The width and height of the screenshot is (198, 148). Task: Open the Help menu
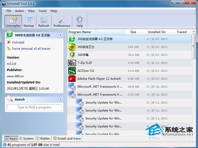54,11
